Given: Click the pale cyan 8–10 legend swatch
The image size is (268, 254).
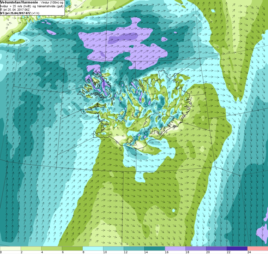Looking at the screenshot, I should tap(93, 248).
